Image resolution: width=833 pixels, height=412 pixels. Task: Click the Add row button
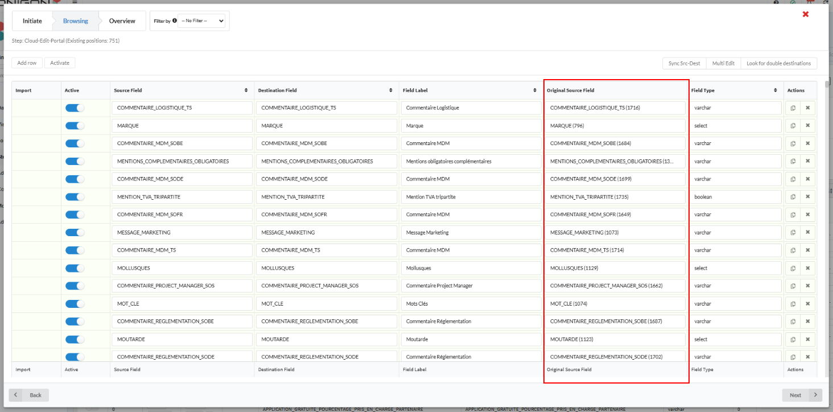tap(27, 63)
